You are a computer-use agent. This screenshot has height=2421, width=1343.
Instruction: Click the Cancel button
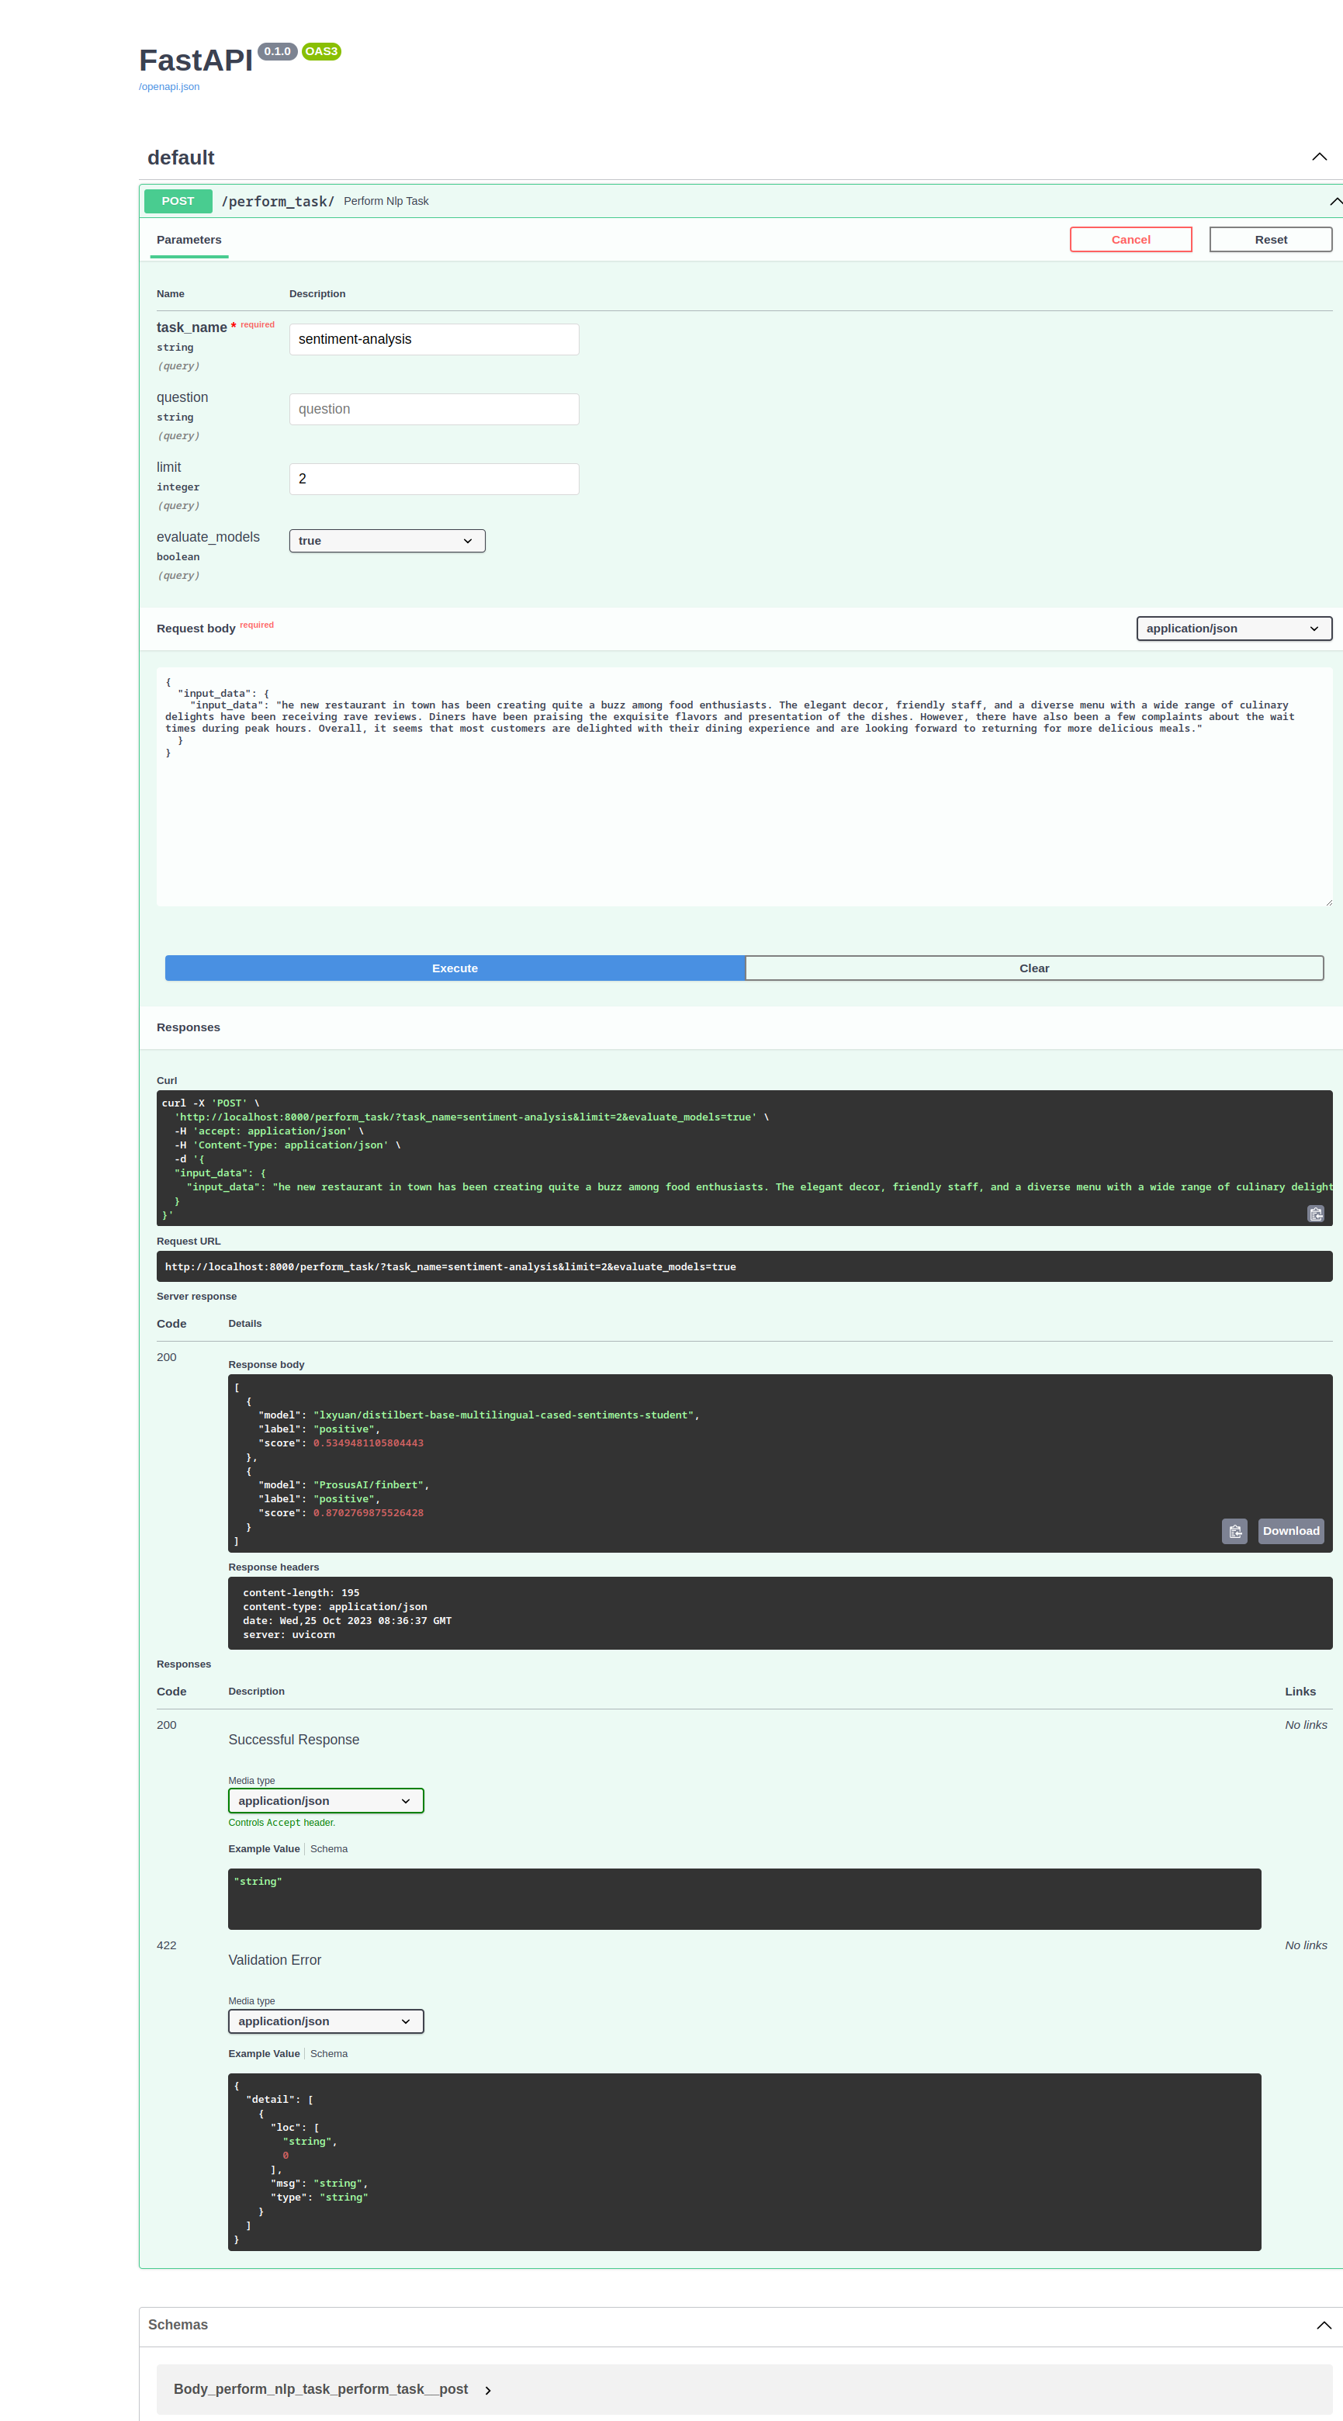(x=1130, y=240)
